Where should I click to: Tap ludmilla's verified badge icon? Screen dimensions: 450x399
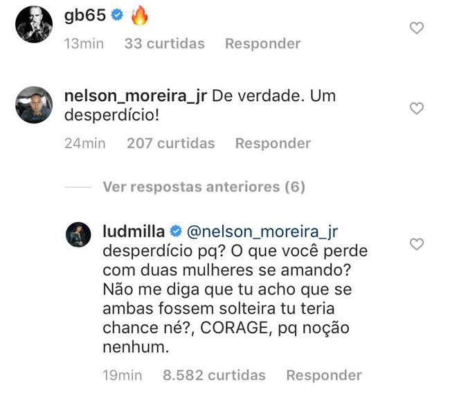(177, 231)
